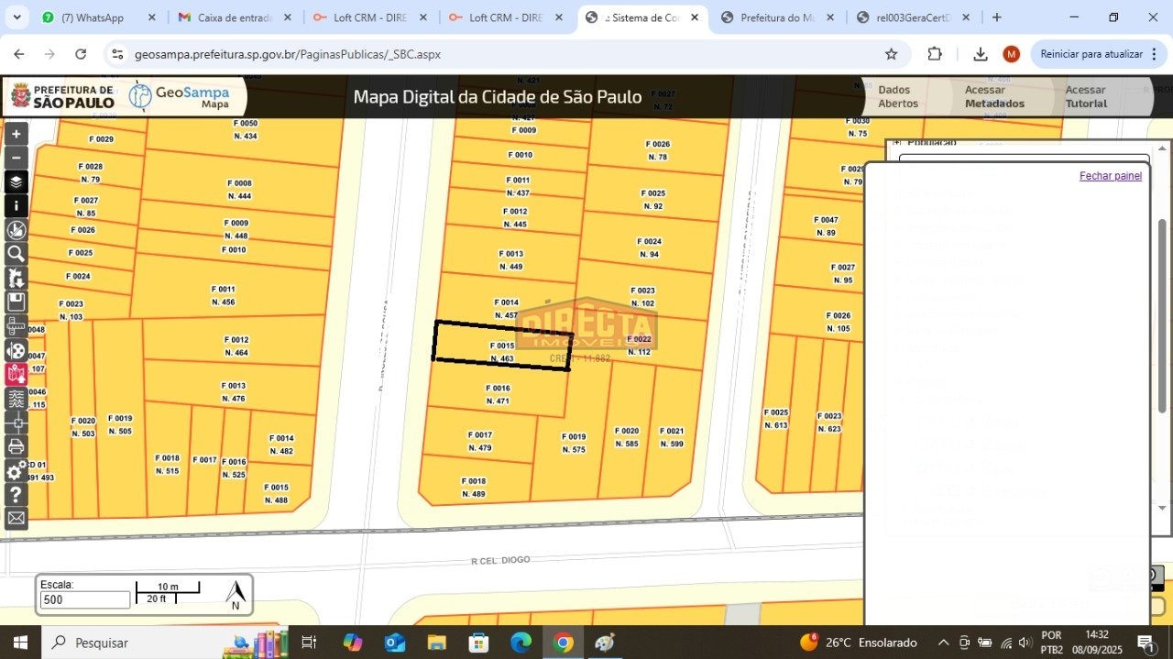Click the Fechar painel link
Image resolution: width=1173 pixels, height=659 pixels.
[x=1110, y=176]
